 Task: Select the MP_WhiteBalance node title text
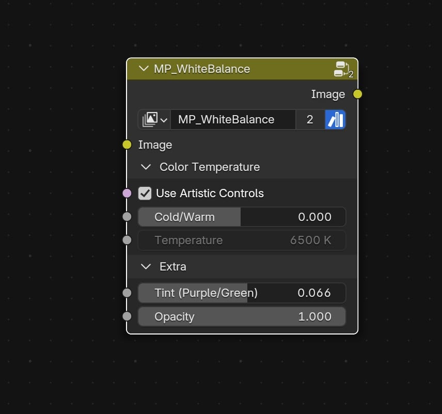(x=202, y=69)
